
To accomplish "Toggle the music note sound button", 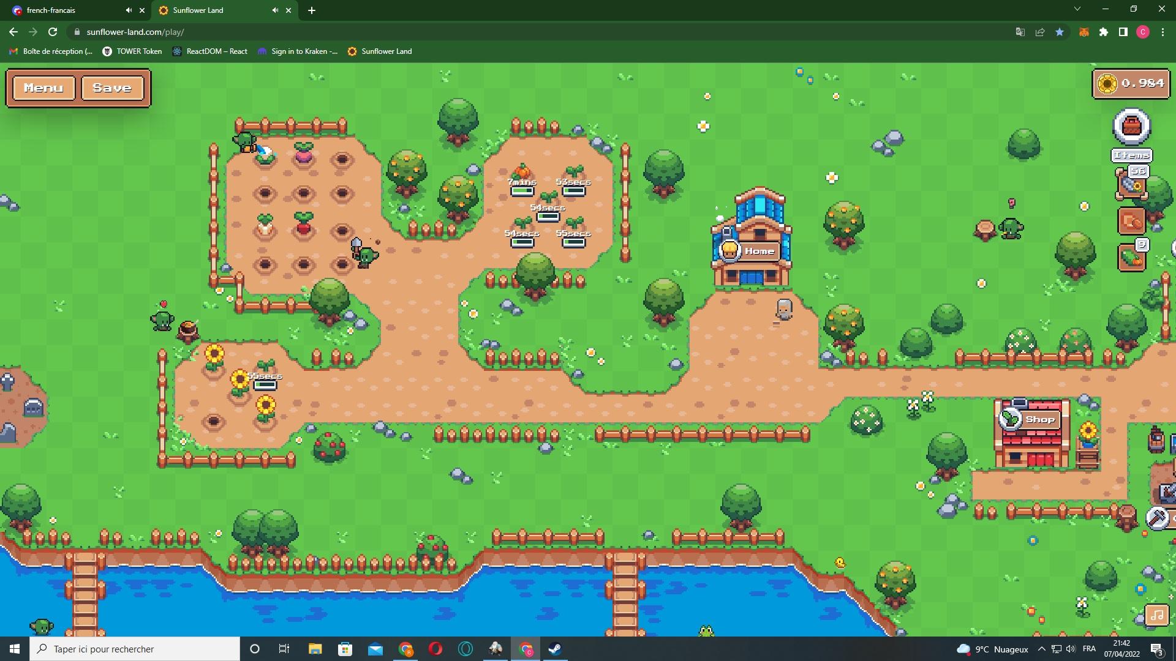I will pos(1156,615).
